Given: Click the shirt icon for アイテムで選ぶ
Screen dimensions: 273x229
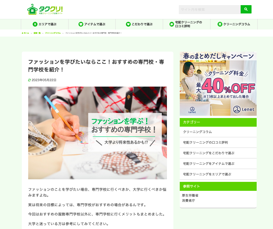Looking at the screenshot, I should (x=81, y=24).
